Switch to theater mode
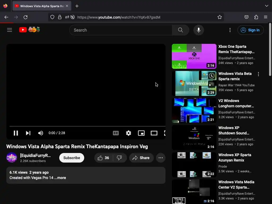This screenshot has height=204, width=272. coord(154,133)
